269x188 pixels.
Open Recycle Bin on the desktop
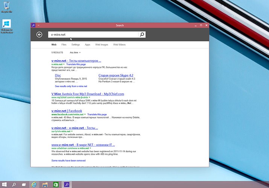pos(6,7)
